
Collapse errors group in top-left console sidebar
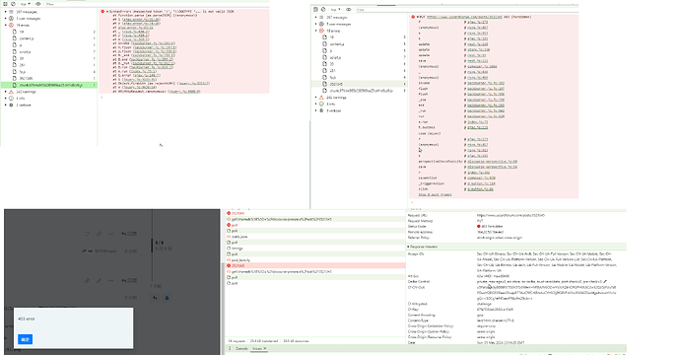[6, 26]
